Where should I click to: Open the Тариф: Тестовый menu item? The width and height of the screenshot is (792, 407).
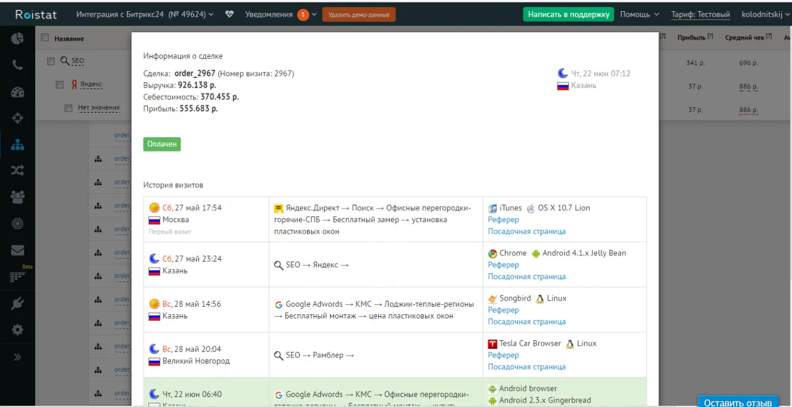[x=700, y=14]
